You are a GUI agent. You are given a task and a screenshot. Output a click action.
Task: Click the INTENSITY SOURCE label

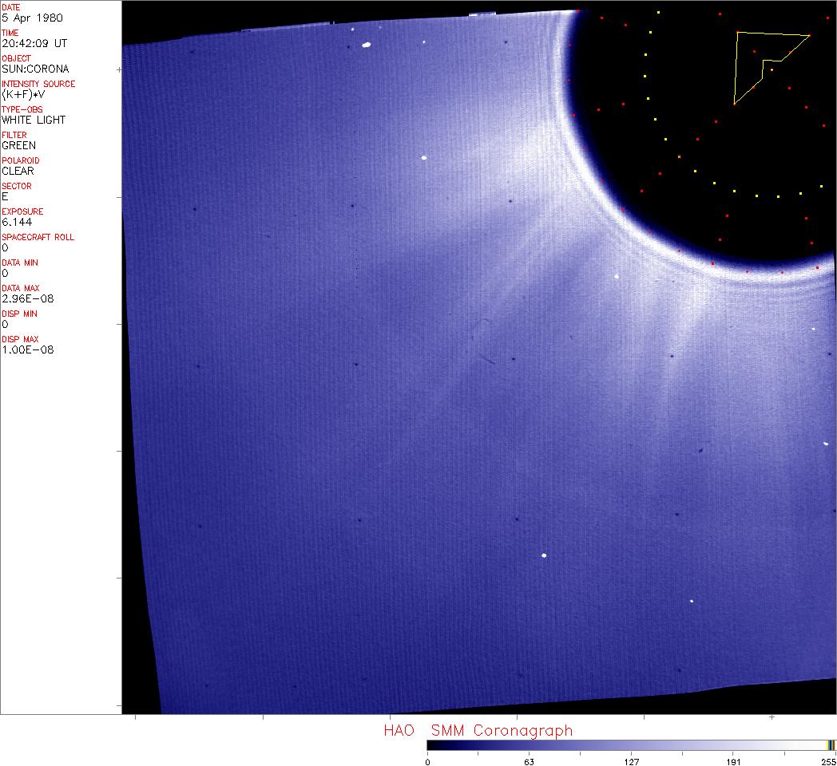pyautogui.click(x=38, y=84)
